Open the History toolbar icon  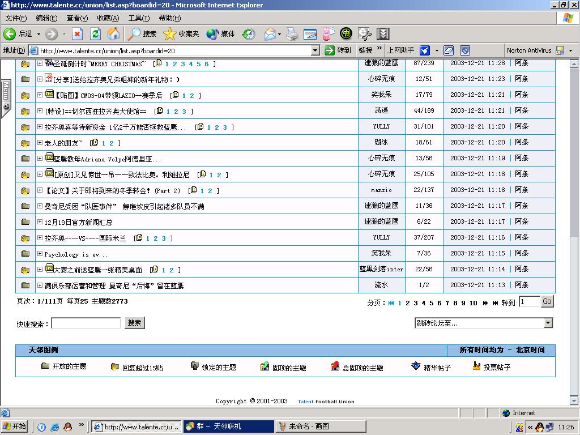(x=249, y=34)
